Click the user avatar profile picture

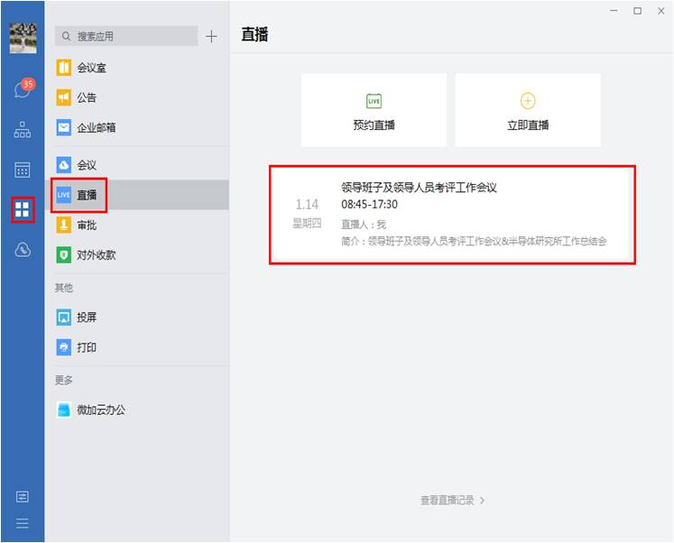(23, 37)
